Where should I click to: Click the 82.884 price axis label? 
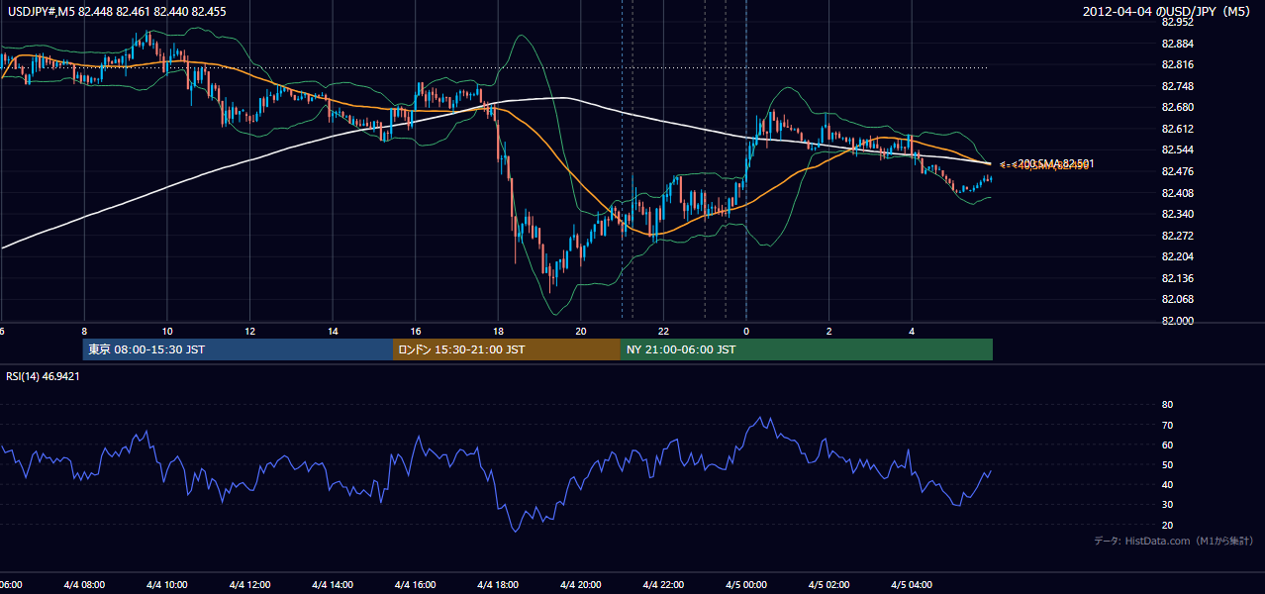click(1178, 44)
